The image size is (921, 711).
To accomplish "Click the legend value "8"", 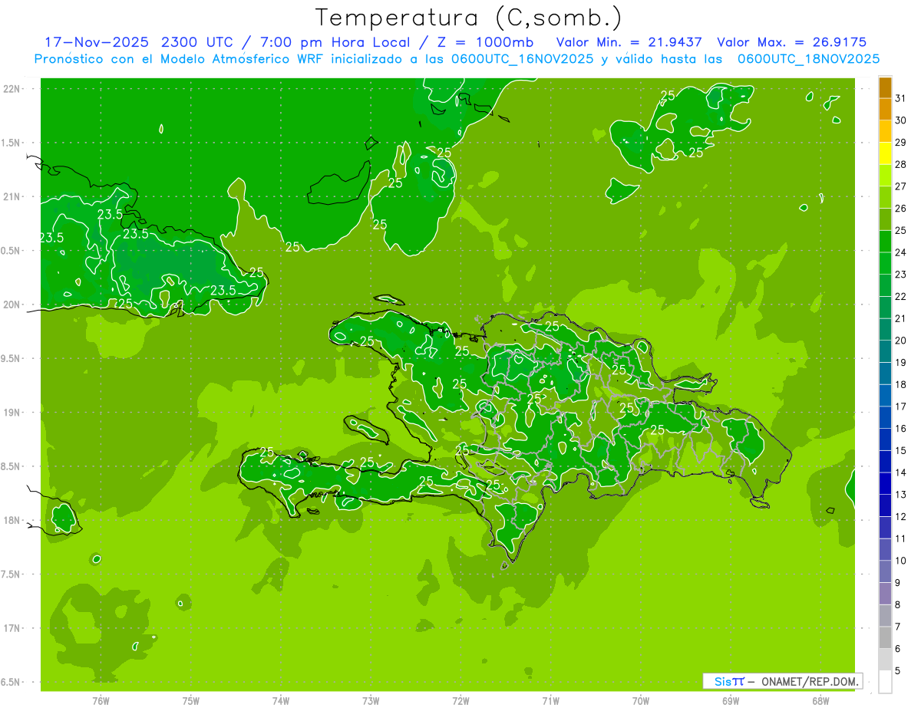I will (x=897, y=605).
